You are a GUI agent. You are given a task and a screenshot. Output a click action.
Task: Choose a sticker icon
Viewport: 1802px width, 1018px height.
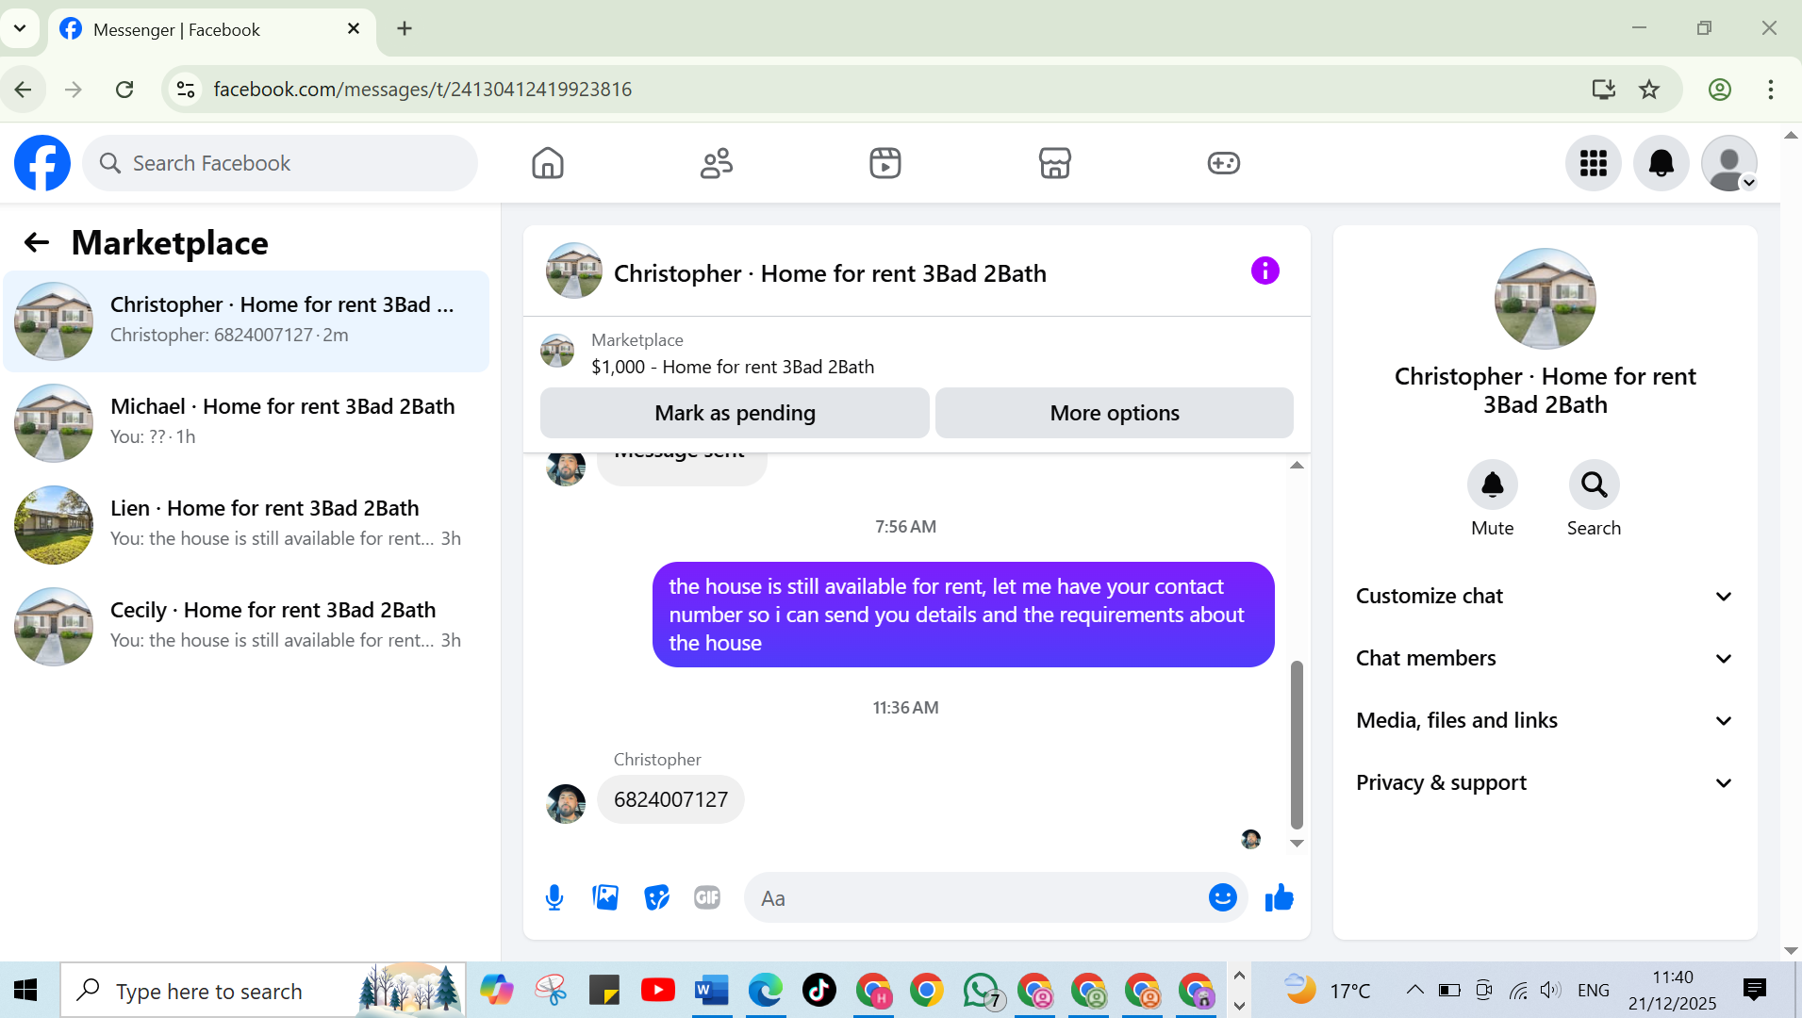click(656, 897)
